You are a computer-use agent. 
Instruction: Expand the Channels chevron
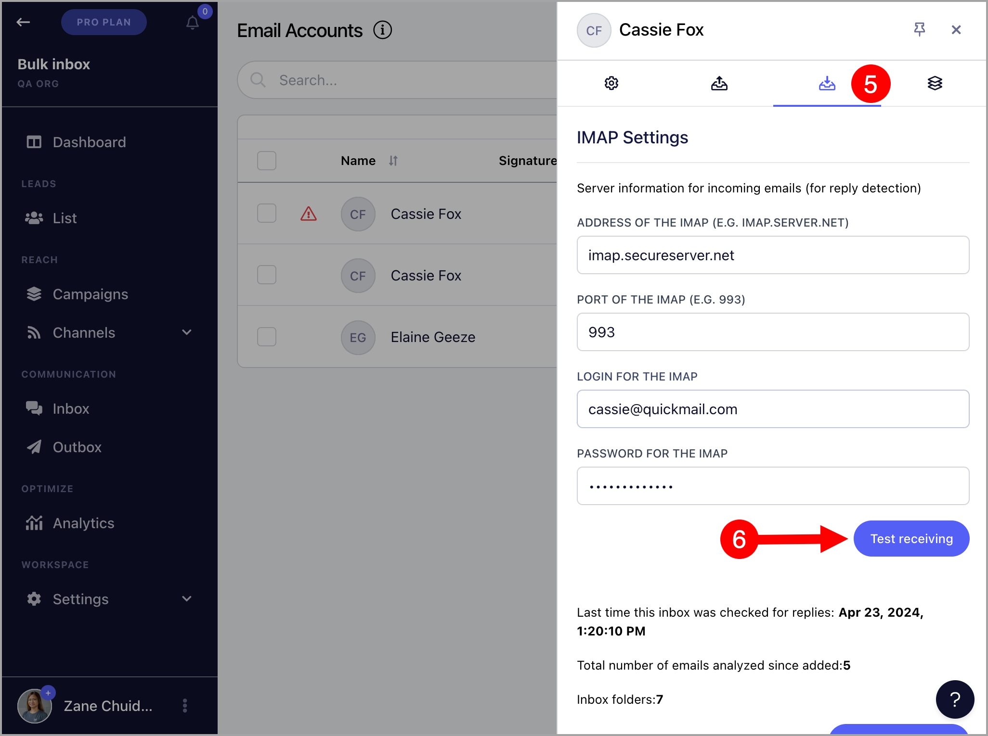(x=187, y=332)
